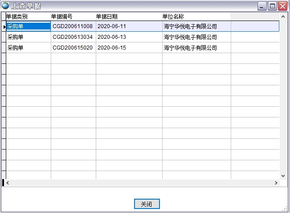Click date cell 2020-06-15
The width and height of the screenshot is (290, 213).
[x=112, y=48]
